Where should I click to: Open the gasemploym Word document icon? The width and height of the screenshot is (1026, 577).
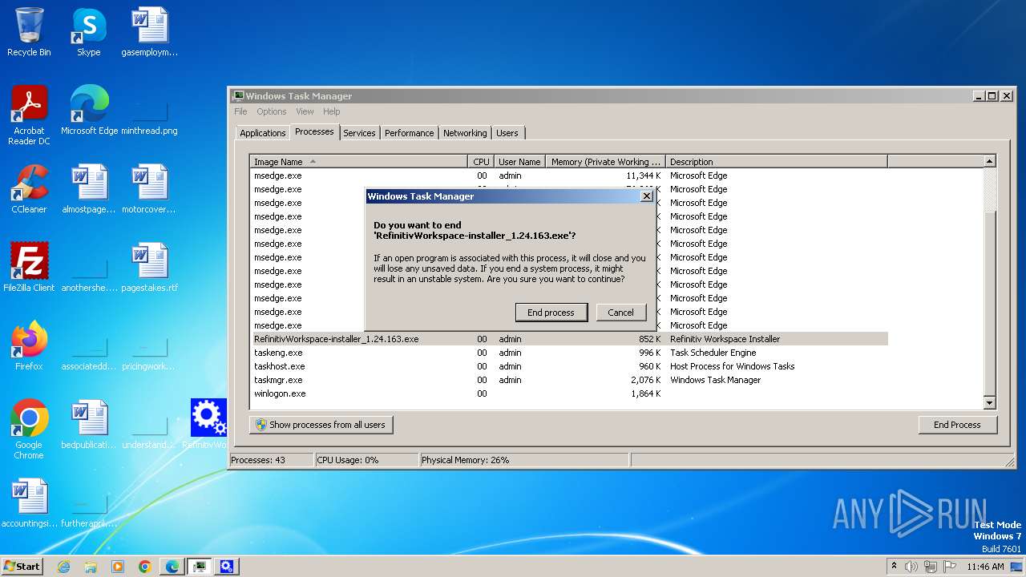[x=149, y=32]
